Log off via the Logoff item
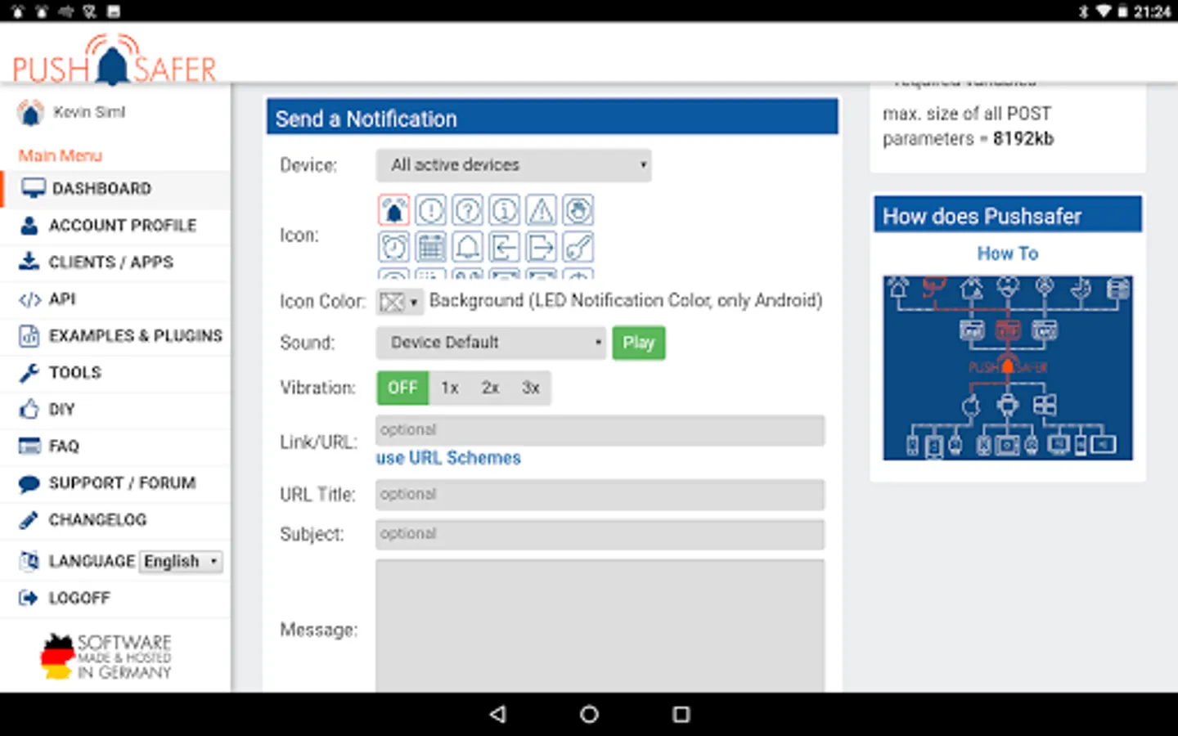 115,599
